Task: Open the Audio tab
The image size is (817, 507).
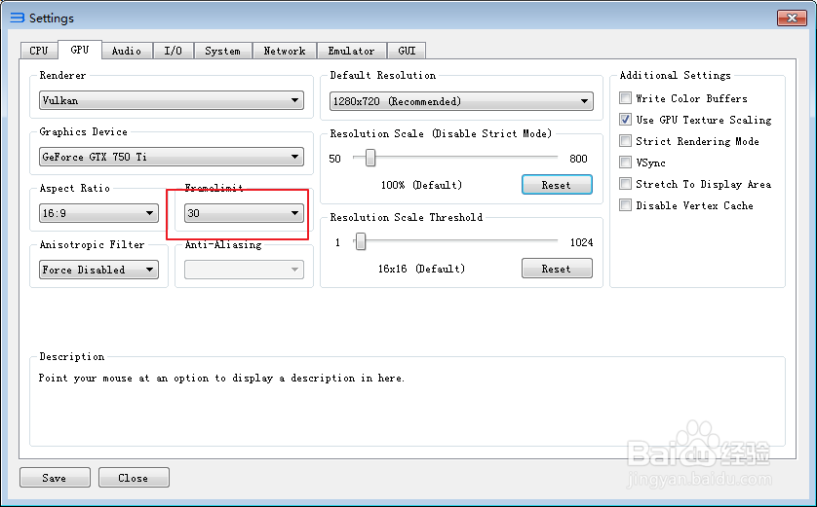Action: [x=127, y=51]
